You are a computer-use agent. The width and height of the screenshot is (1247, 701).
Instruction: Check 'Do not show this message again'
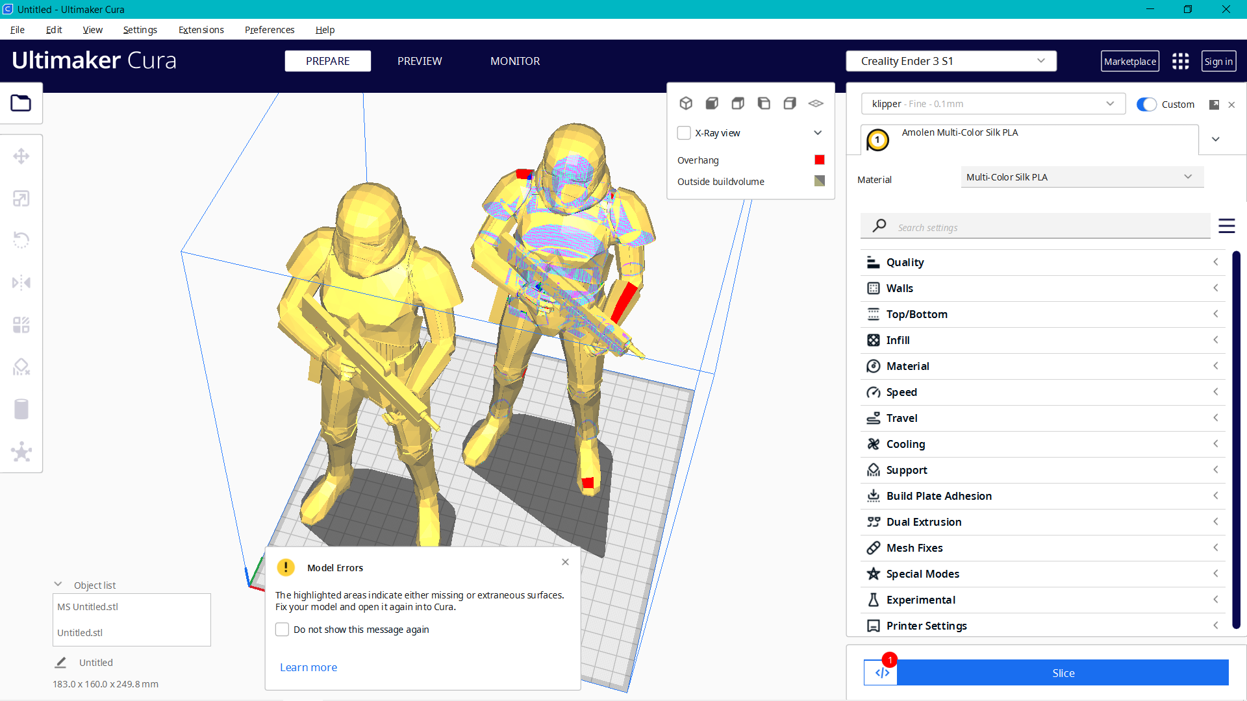(x=283, y=629)
